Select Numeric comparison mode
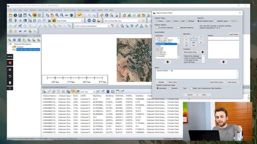 [170, 88]
